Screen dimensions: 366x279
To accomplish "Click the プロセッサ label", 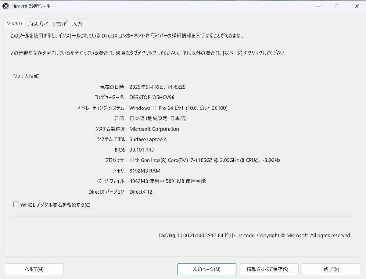I will pyautogui.click(x=116, y=160).
